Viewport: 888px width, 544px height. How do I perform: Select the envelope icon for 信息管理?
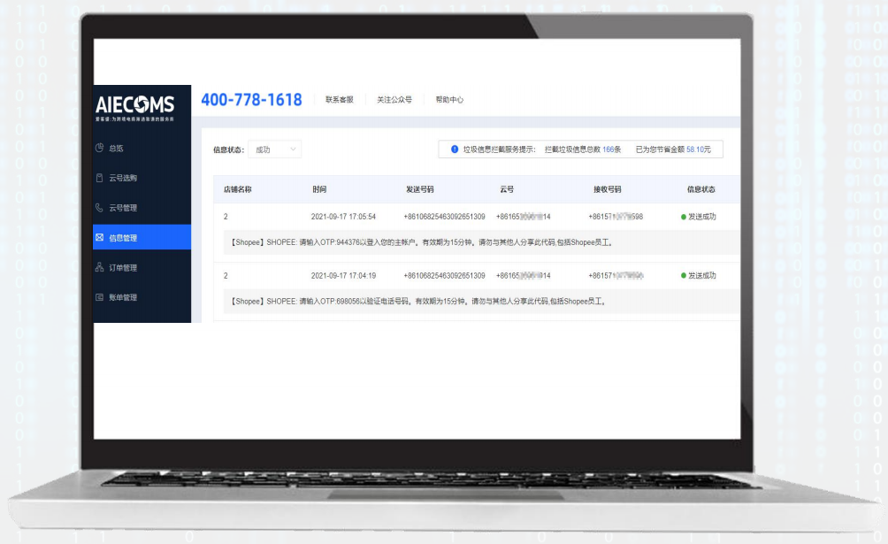coord(100,236)
